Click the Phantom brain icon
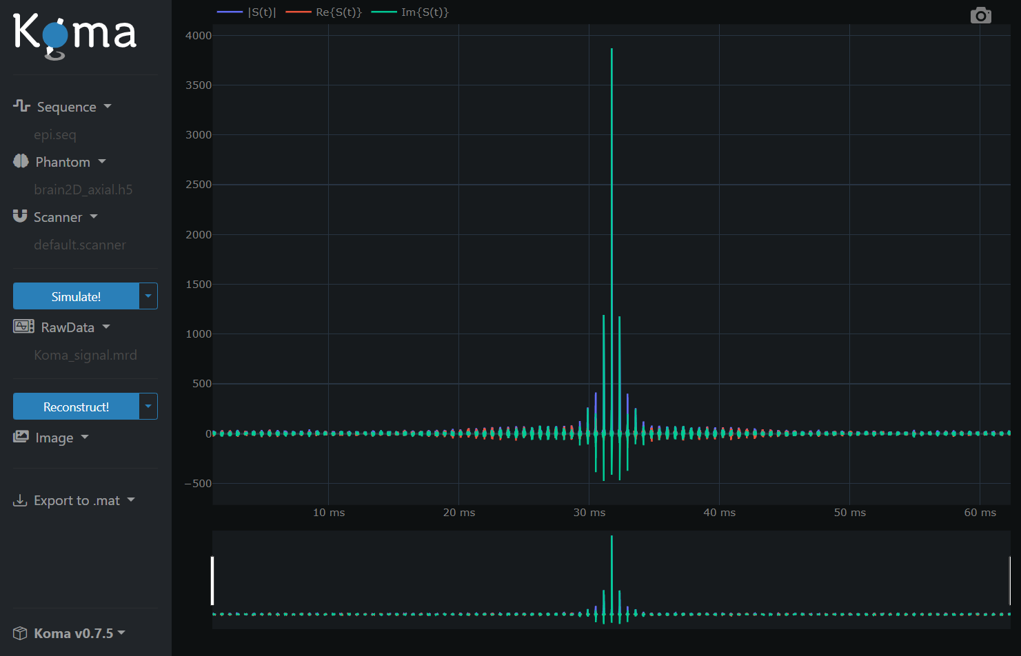The width and height of the screenshot is (1021, 656). coord(21,161)
